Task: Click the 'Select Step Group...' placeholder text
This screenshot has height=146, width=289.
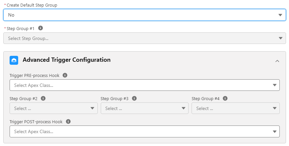Action: tap(28, 38)
